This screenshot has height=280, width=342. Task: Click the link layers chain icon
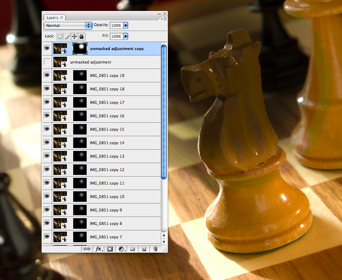[87, 249]
